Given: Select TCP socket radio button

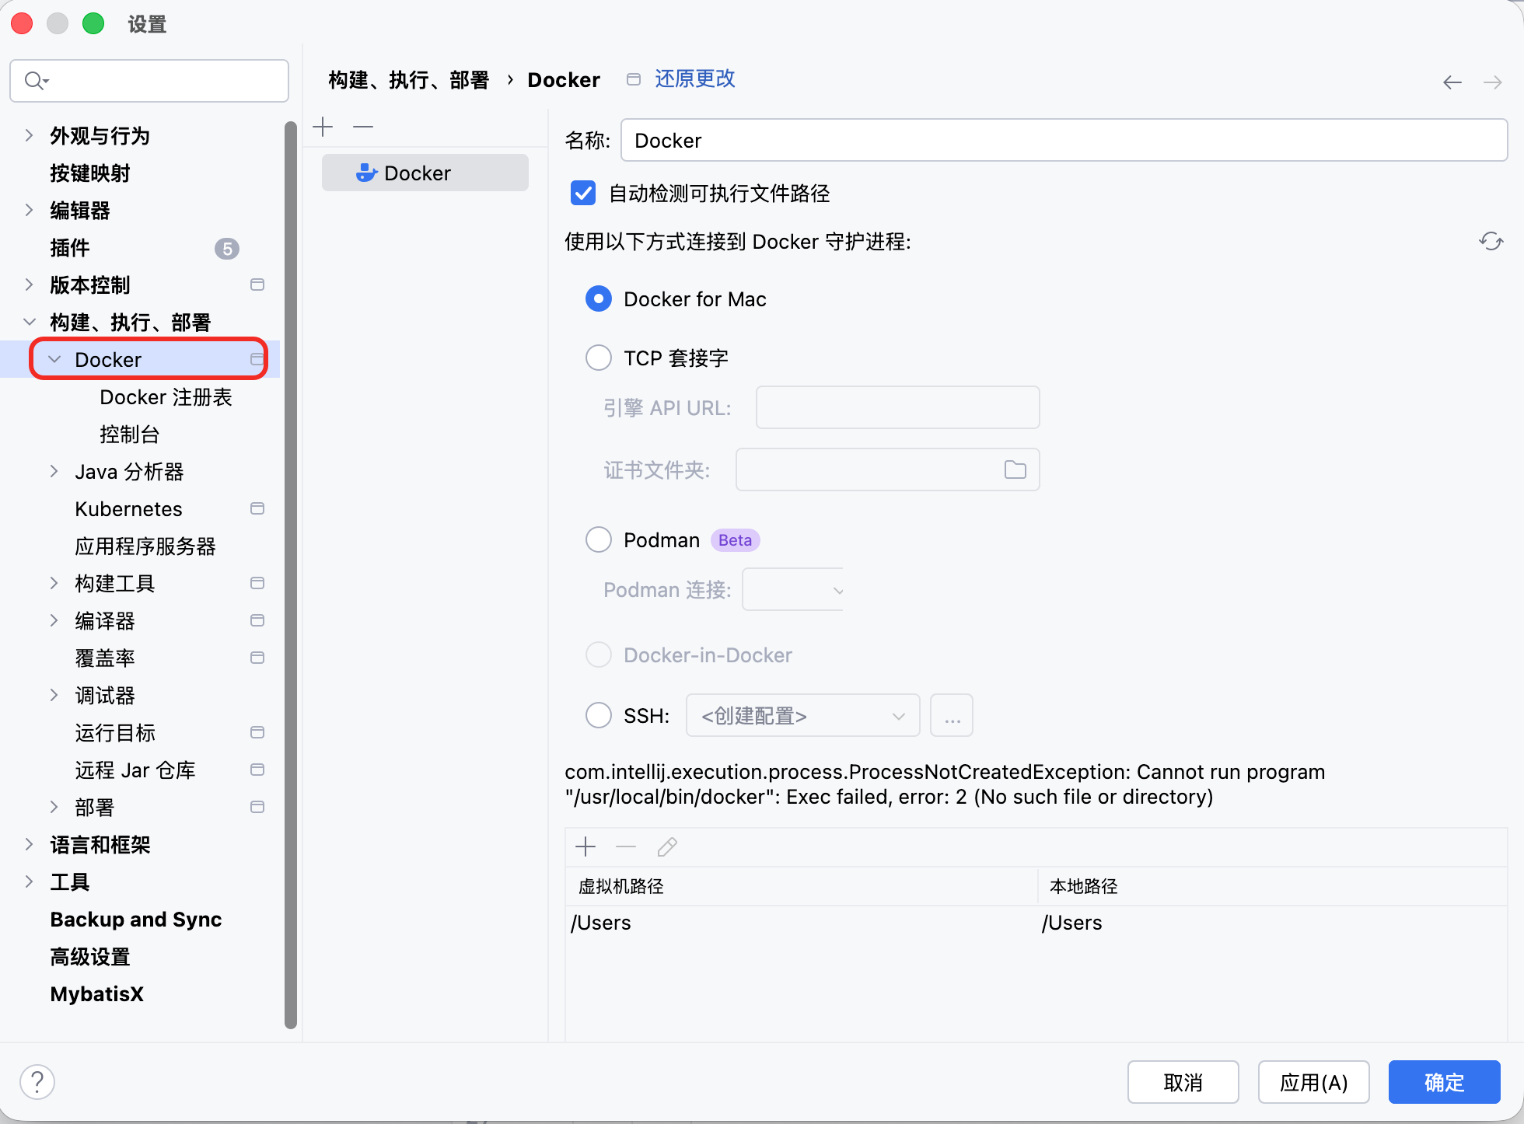Looking at the screenshot, I should click(x=599, y=358).
